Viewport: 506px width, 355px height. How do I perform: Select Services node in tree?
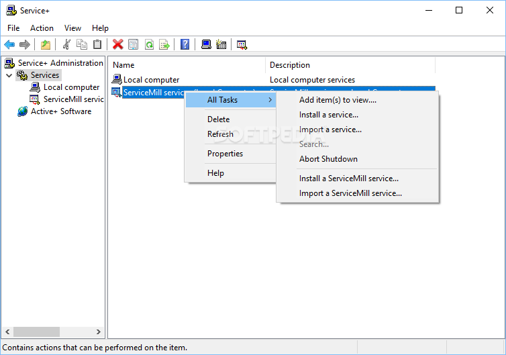[x=45, y=75]
